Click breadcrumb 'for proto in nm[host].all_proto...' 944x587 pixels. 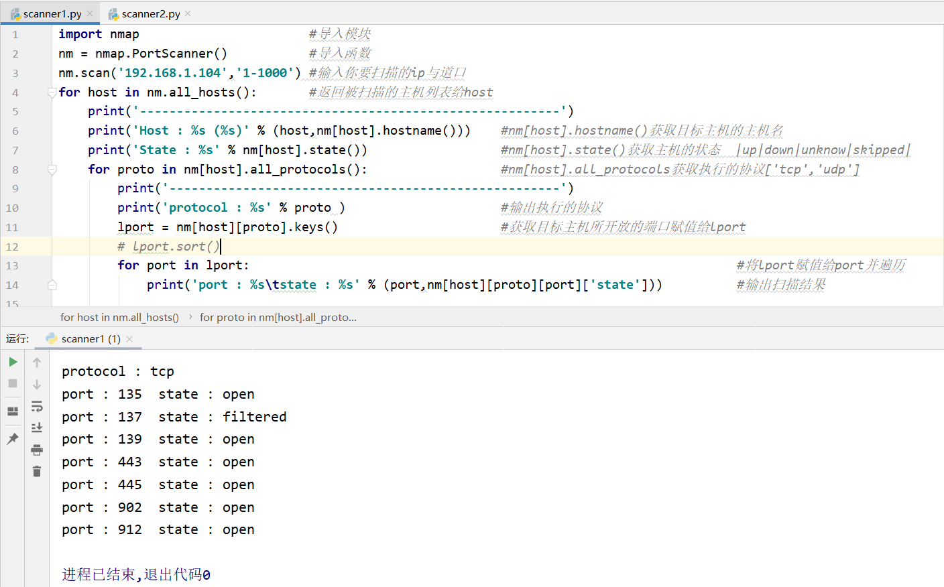[278, 318]
